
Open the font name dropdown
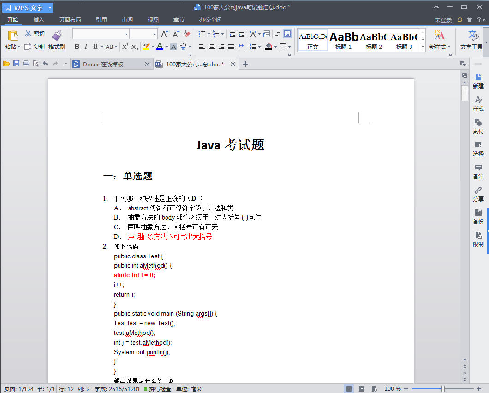point(126,34)
